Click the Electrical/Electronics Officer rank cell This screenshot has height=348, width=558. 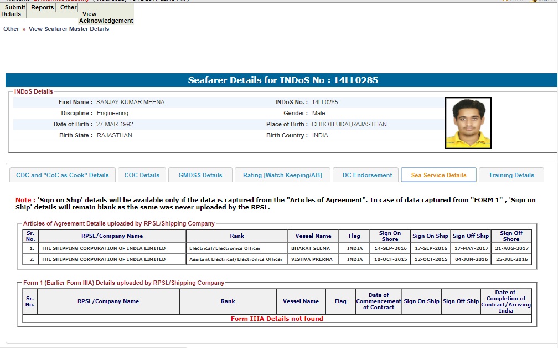(225, 249)
